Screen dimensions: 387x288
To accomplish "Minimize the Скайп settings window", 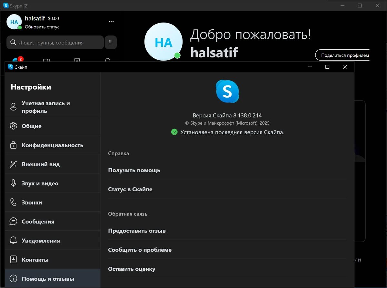I will [310, 67].
